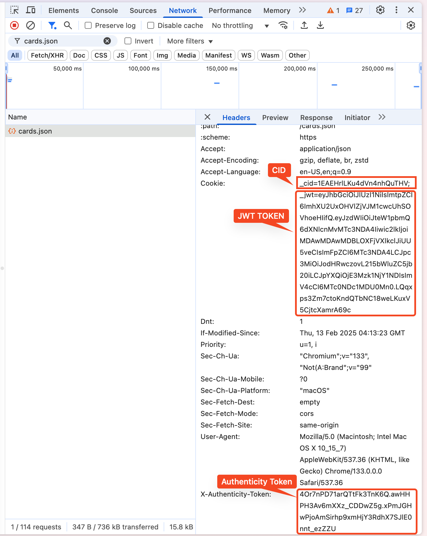The image size is (427, 536).
Task: Import a HAR file using the upload icon
Action: (x=304, y=26)
